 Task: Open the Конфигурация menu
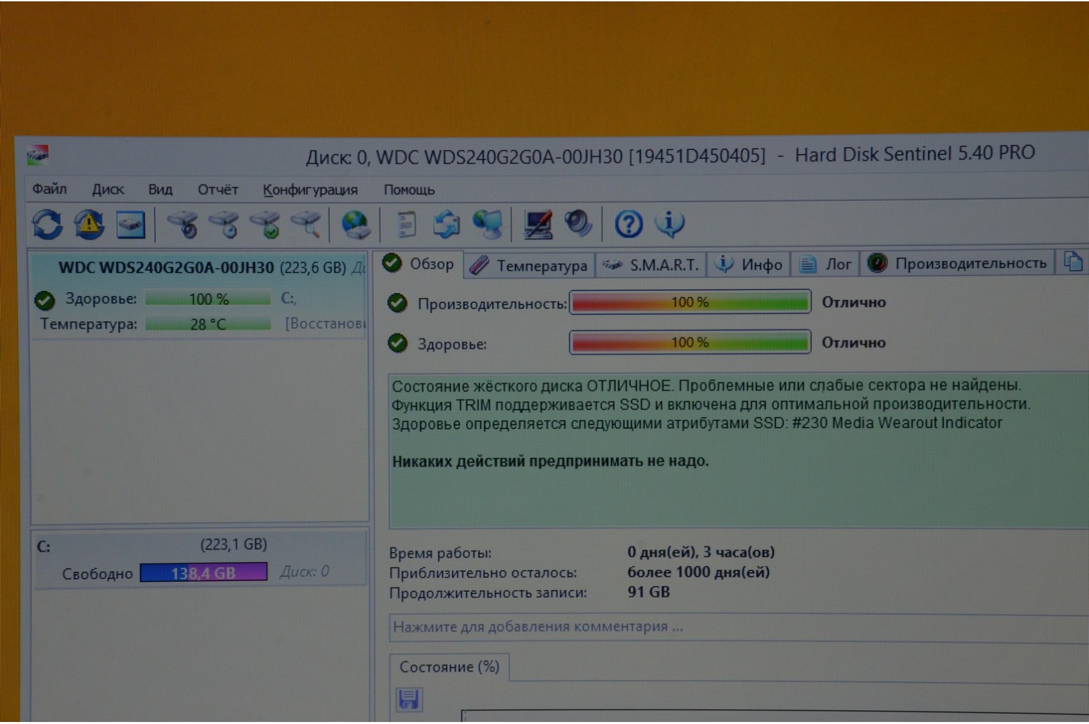click(310, 190)
